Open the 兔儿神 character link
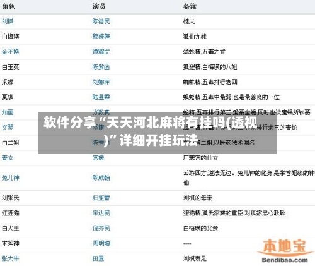315x266 pixels. (x=11, y=178)
